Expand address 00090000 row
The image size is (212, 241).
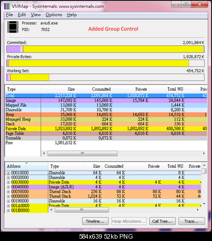(8, 196)
